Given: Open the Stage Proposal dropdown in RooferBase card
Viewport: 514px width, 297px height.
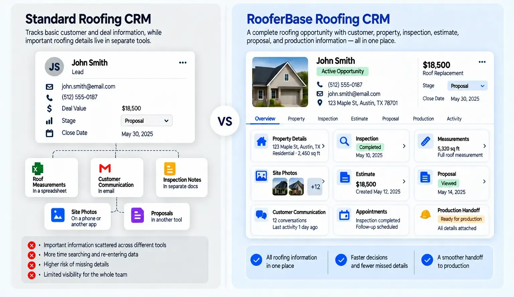Looking at the screenshot, I should click(467, 86).
